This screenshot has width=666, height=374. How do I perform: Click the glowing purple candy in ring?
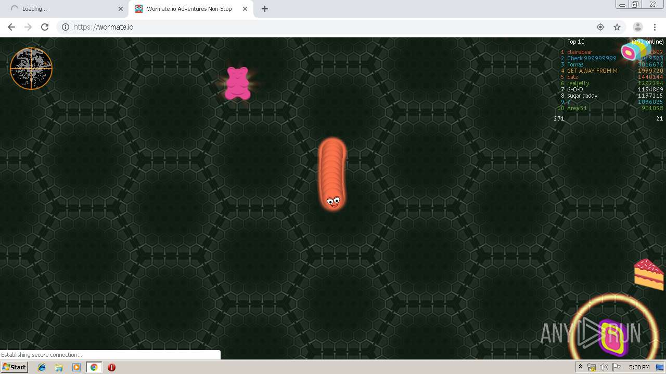click(x=614, y=337)
